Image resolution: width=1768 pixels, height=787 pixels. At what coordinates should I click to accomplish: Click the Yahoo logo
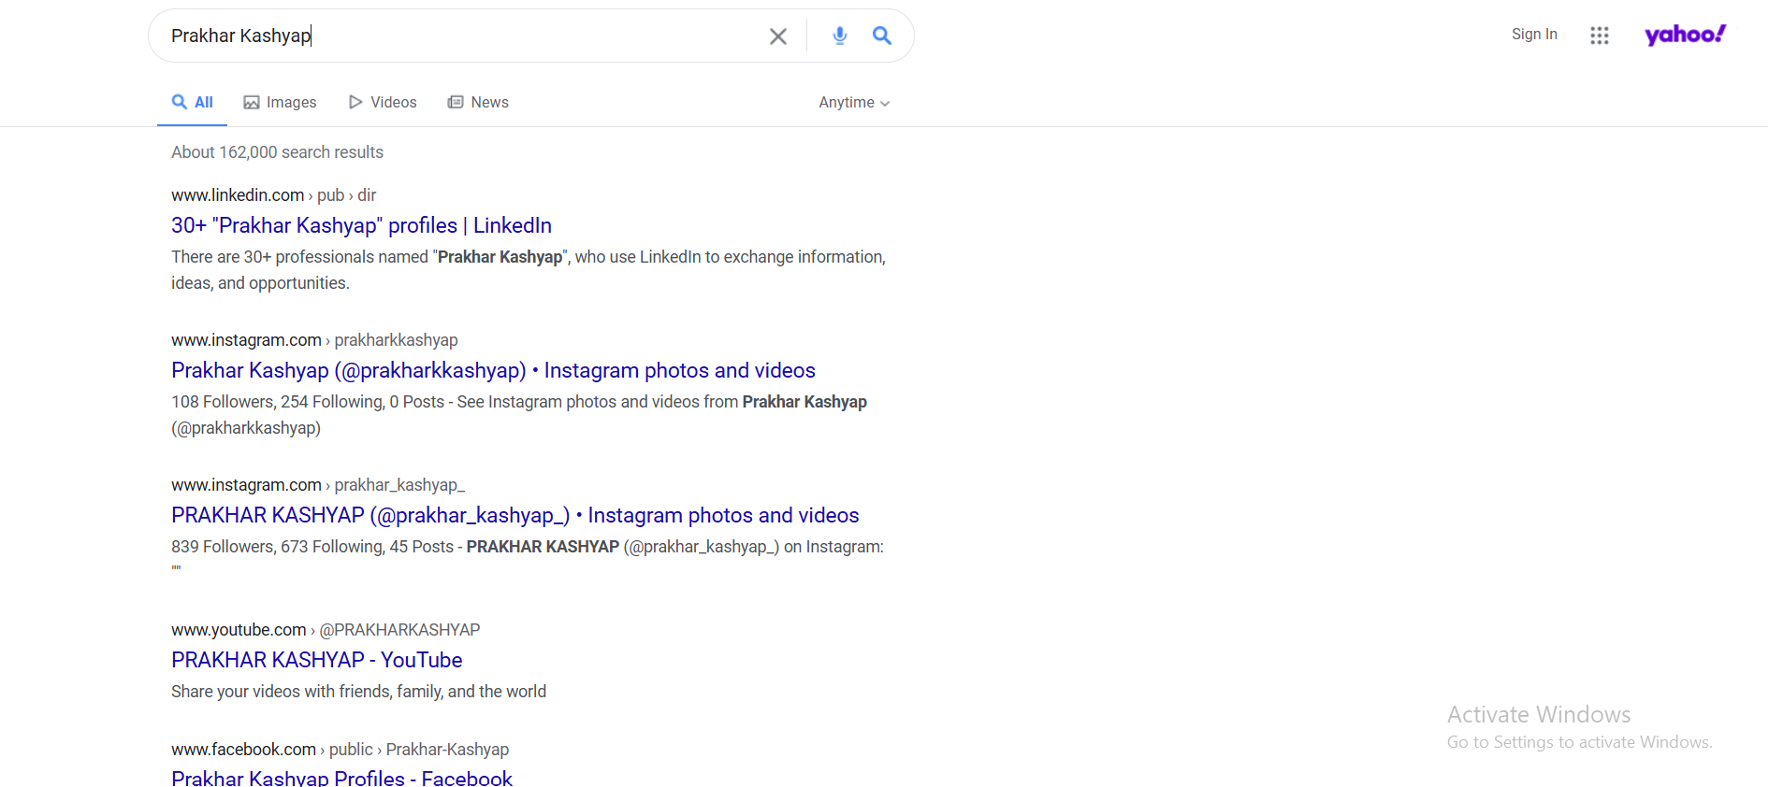click(x=1685, y=35)
